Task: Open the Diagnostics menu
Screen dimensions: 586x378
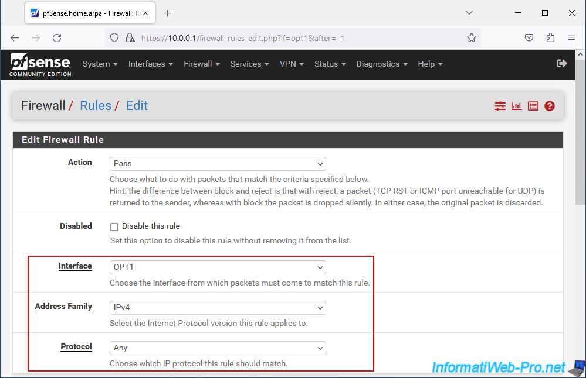Action: (x=381, y=64)
